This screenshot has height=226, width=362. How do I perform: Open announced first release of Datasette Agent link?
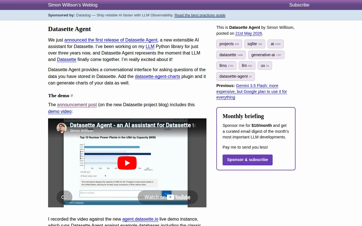coord(111,40)
